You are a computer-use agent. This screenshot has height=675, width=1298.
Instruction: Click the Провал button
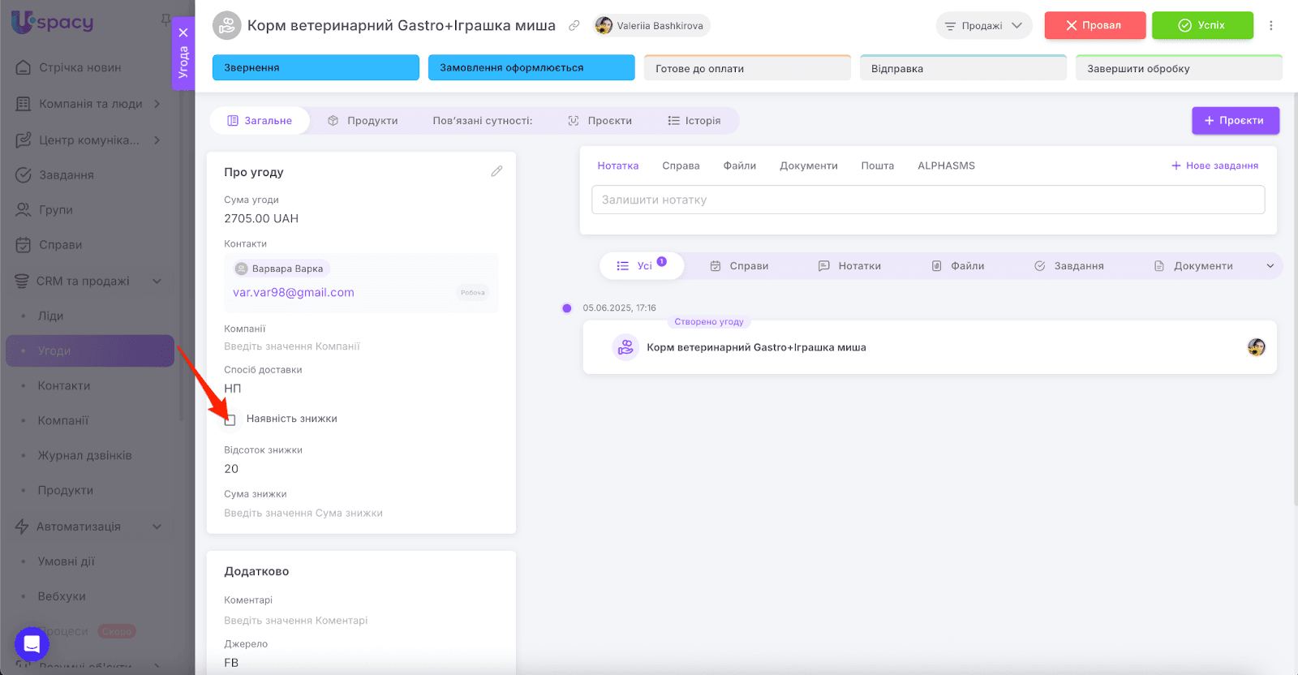pyautogui.click(x=1094, y=25)
